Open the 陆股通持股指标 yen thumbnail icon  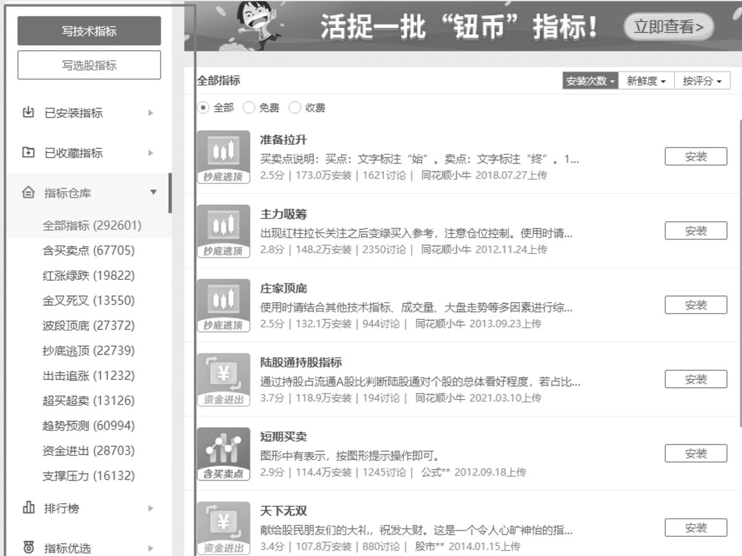[x=223, y=379]
